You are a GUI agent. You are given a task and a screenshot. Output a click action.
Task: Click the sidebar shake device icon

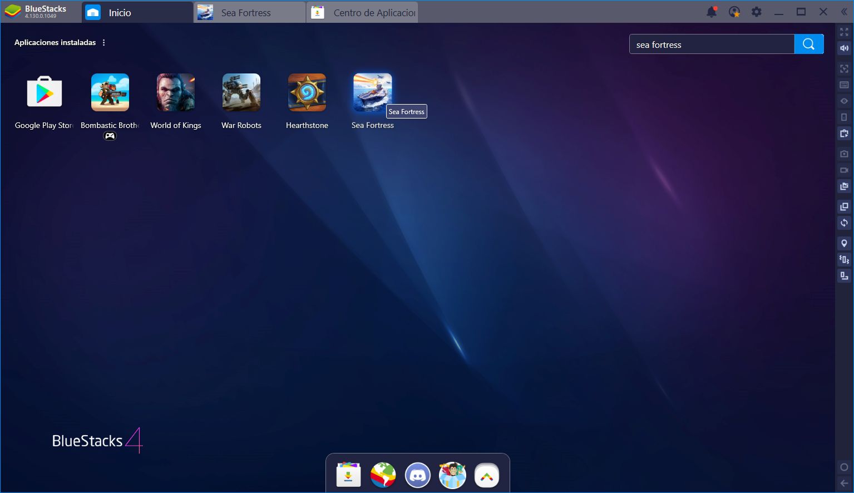tap(844, 259)
